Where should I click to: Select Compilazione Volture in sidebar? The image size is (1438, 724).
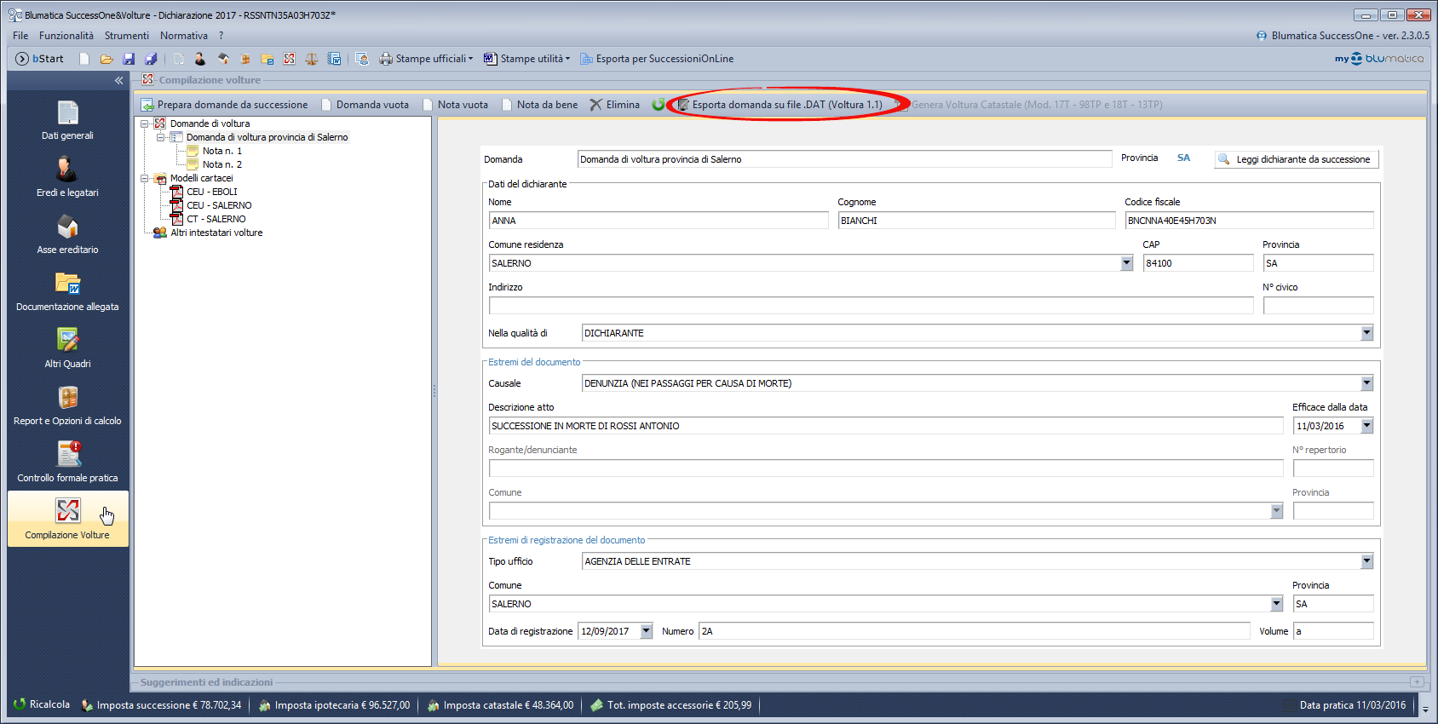[x=67, y=519]
